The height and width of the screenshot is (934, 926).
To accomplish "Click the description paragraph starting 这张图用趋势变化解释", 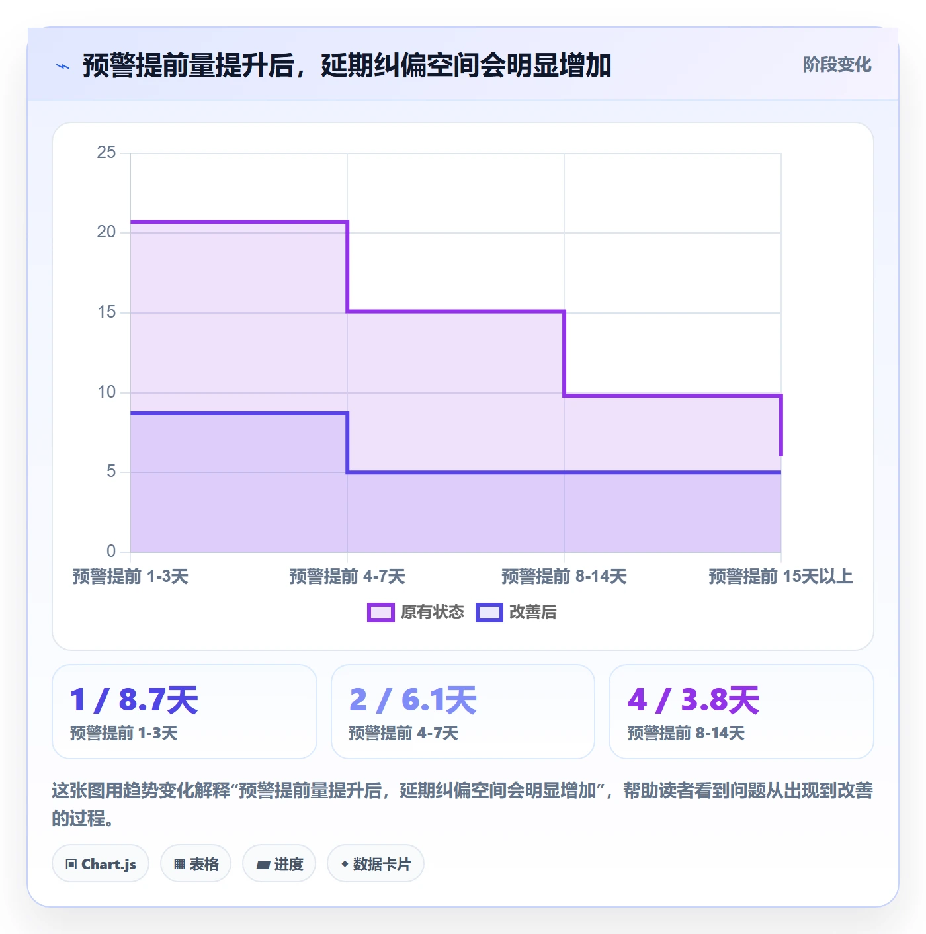I will click(x=462, y=804).
